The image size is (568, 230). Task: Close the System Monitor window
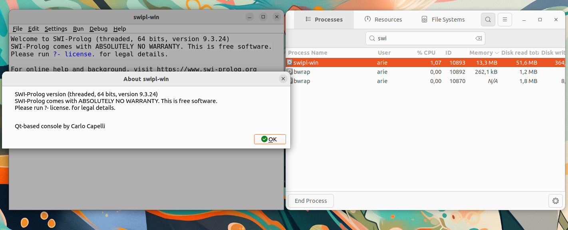point(556,20)
